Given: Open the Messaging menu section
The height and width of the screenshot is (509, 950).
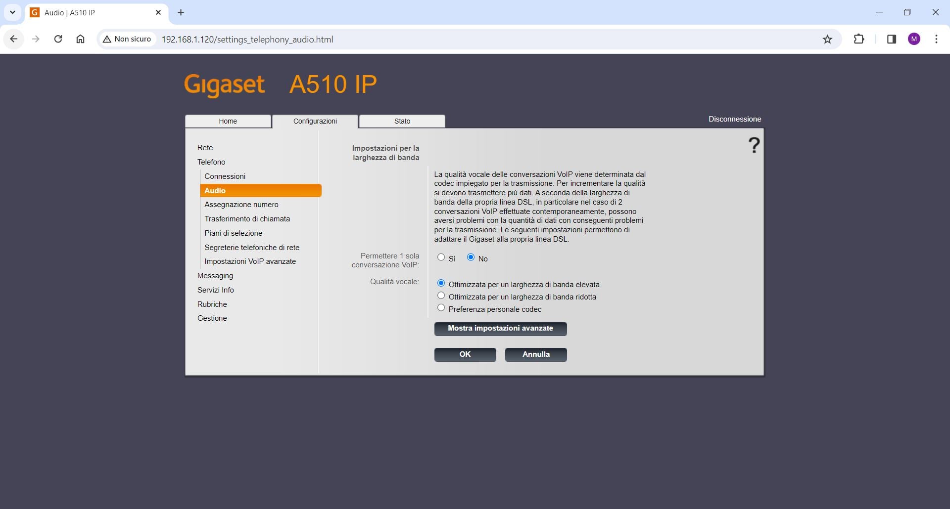Looking at the screenshot, I should [x=215, y=276].
